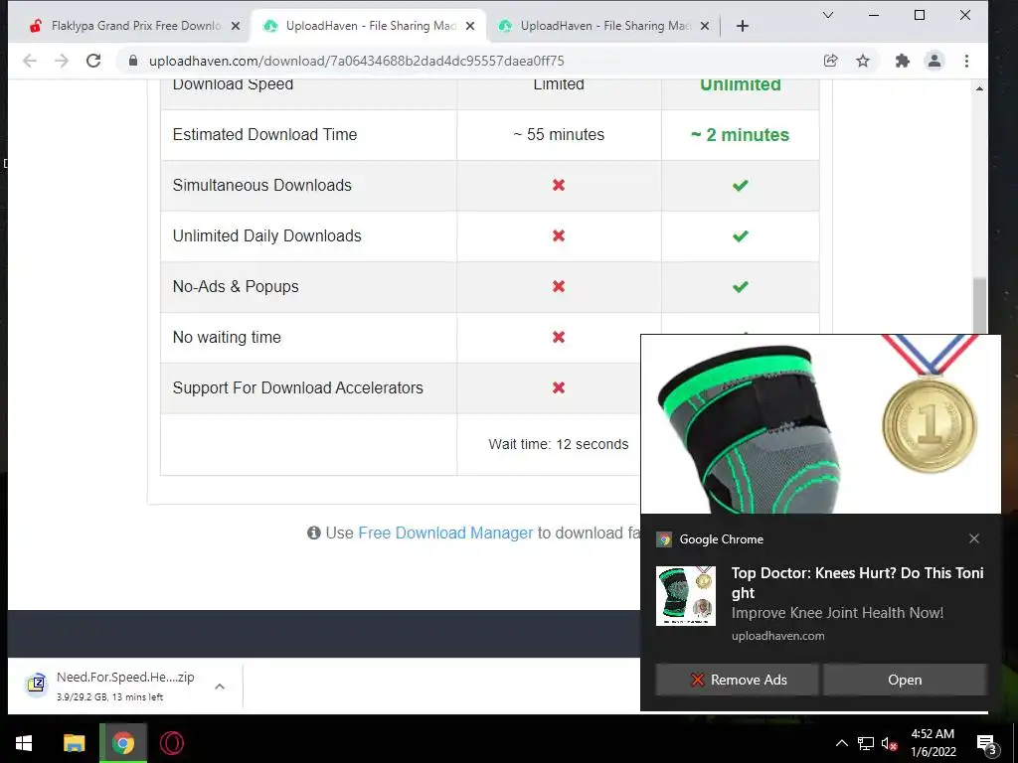Click green check for No-Ads & Popups
This screenshot has height=763, width=1018.
click(740, 287)
